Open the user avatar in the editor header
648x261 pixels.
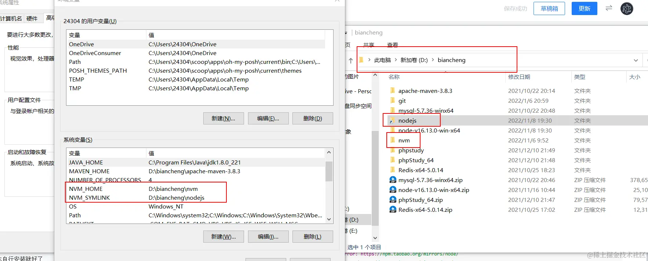coord(627,8)
